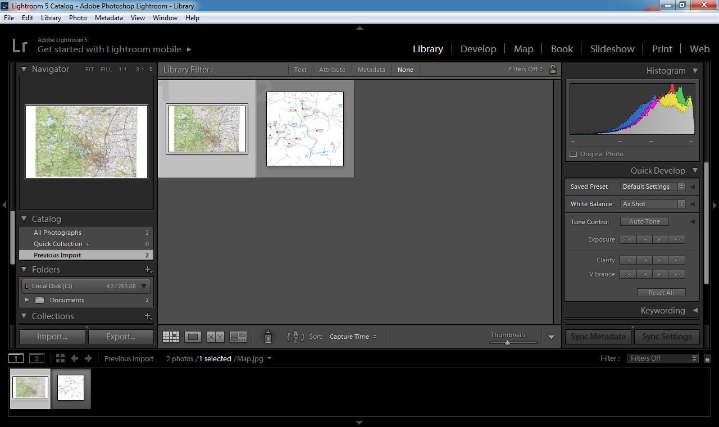719x427 pixels.
Task: Decrease Vibrance by large step
Action: coord(627,274)
